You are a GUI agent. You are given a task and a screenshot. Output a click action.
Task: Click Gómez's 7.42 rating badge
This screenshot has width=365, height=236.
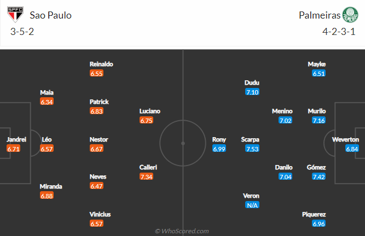click(x=318, y=176)
